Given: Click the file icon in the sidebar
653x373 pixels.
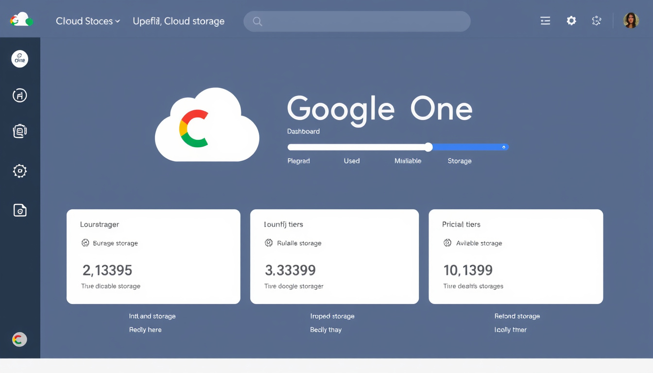Looking at the screenshot, I should (x=20, y=210).
